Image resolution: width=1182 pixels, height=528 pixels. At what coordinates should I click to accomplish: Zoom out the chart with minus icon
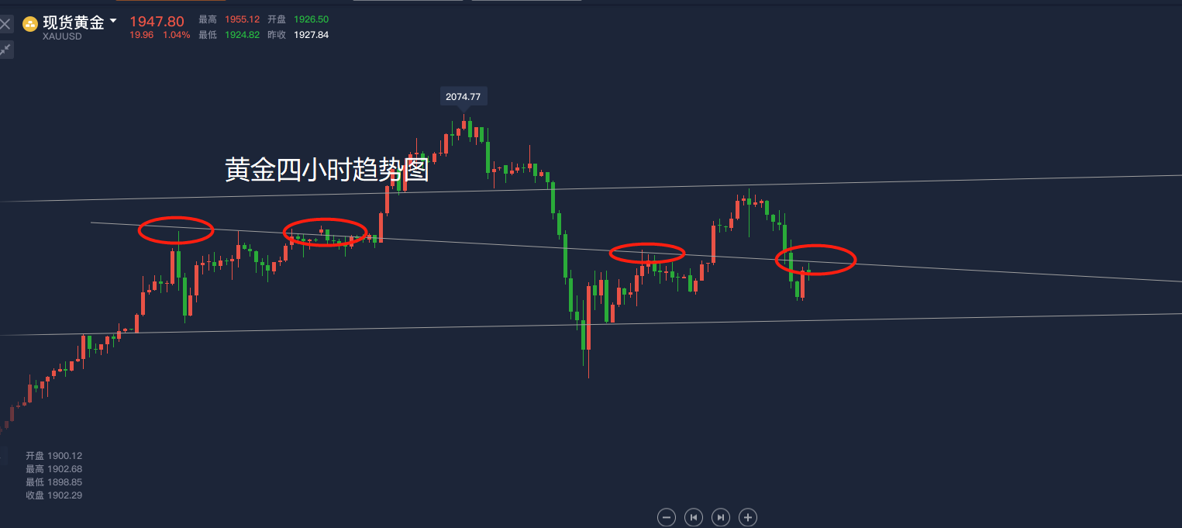[667, 517]
